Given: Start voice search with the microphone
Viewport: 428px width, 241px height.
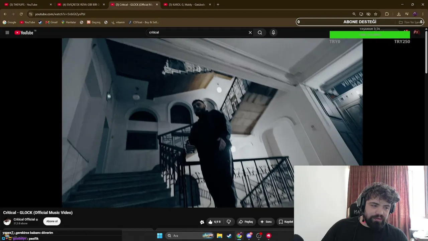Looking at the screenshot, I should coord(273,32).
